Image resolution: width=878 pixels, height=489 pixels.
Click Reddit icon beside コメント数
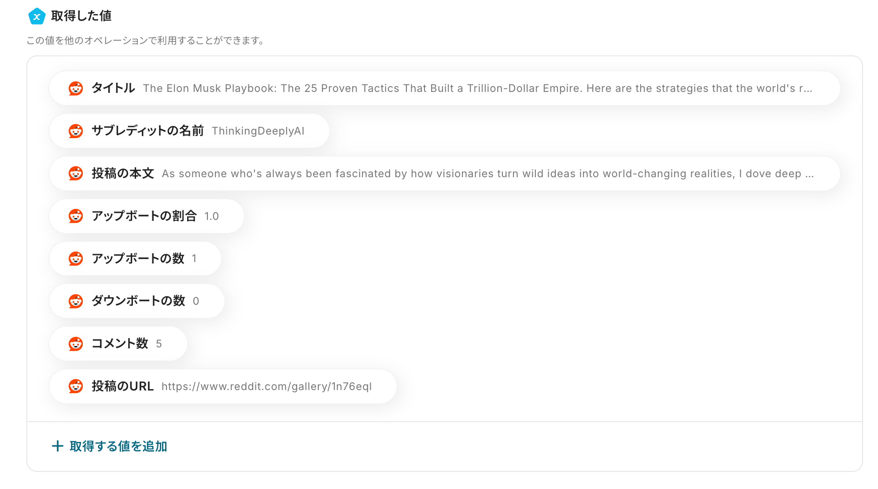(76, 344)
